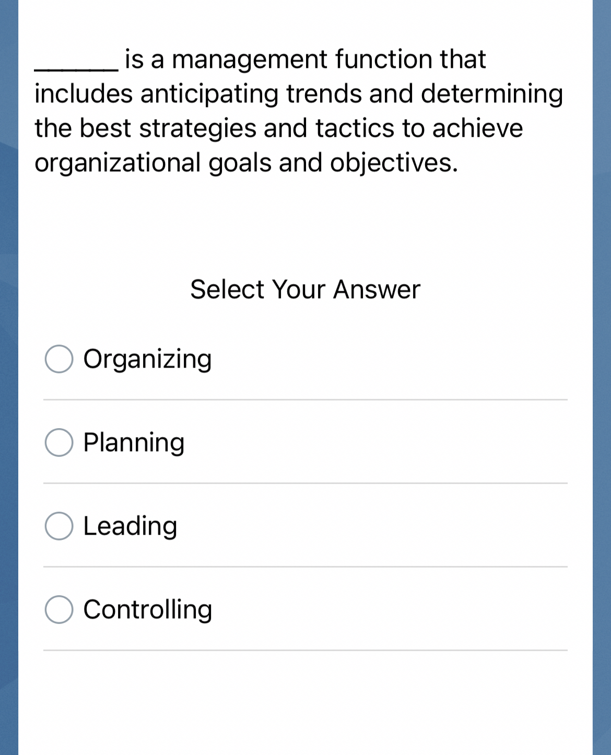Select the Organizing radio button

coord(60,359)
